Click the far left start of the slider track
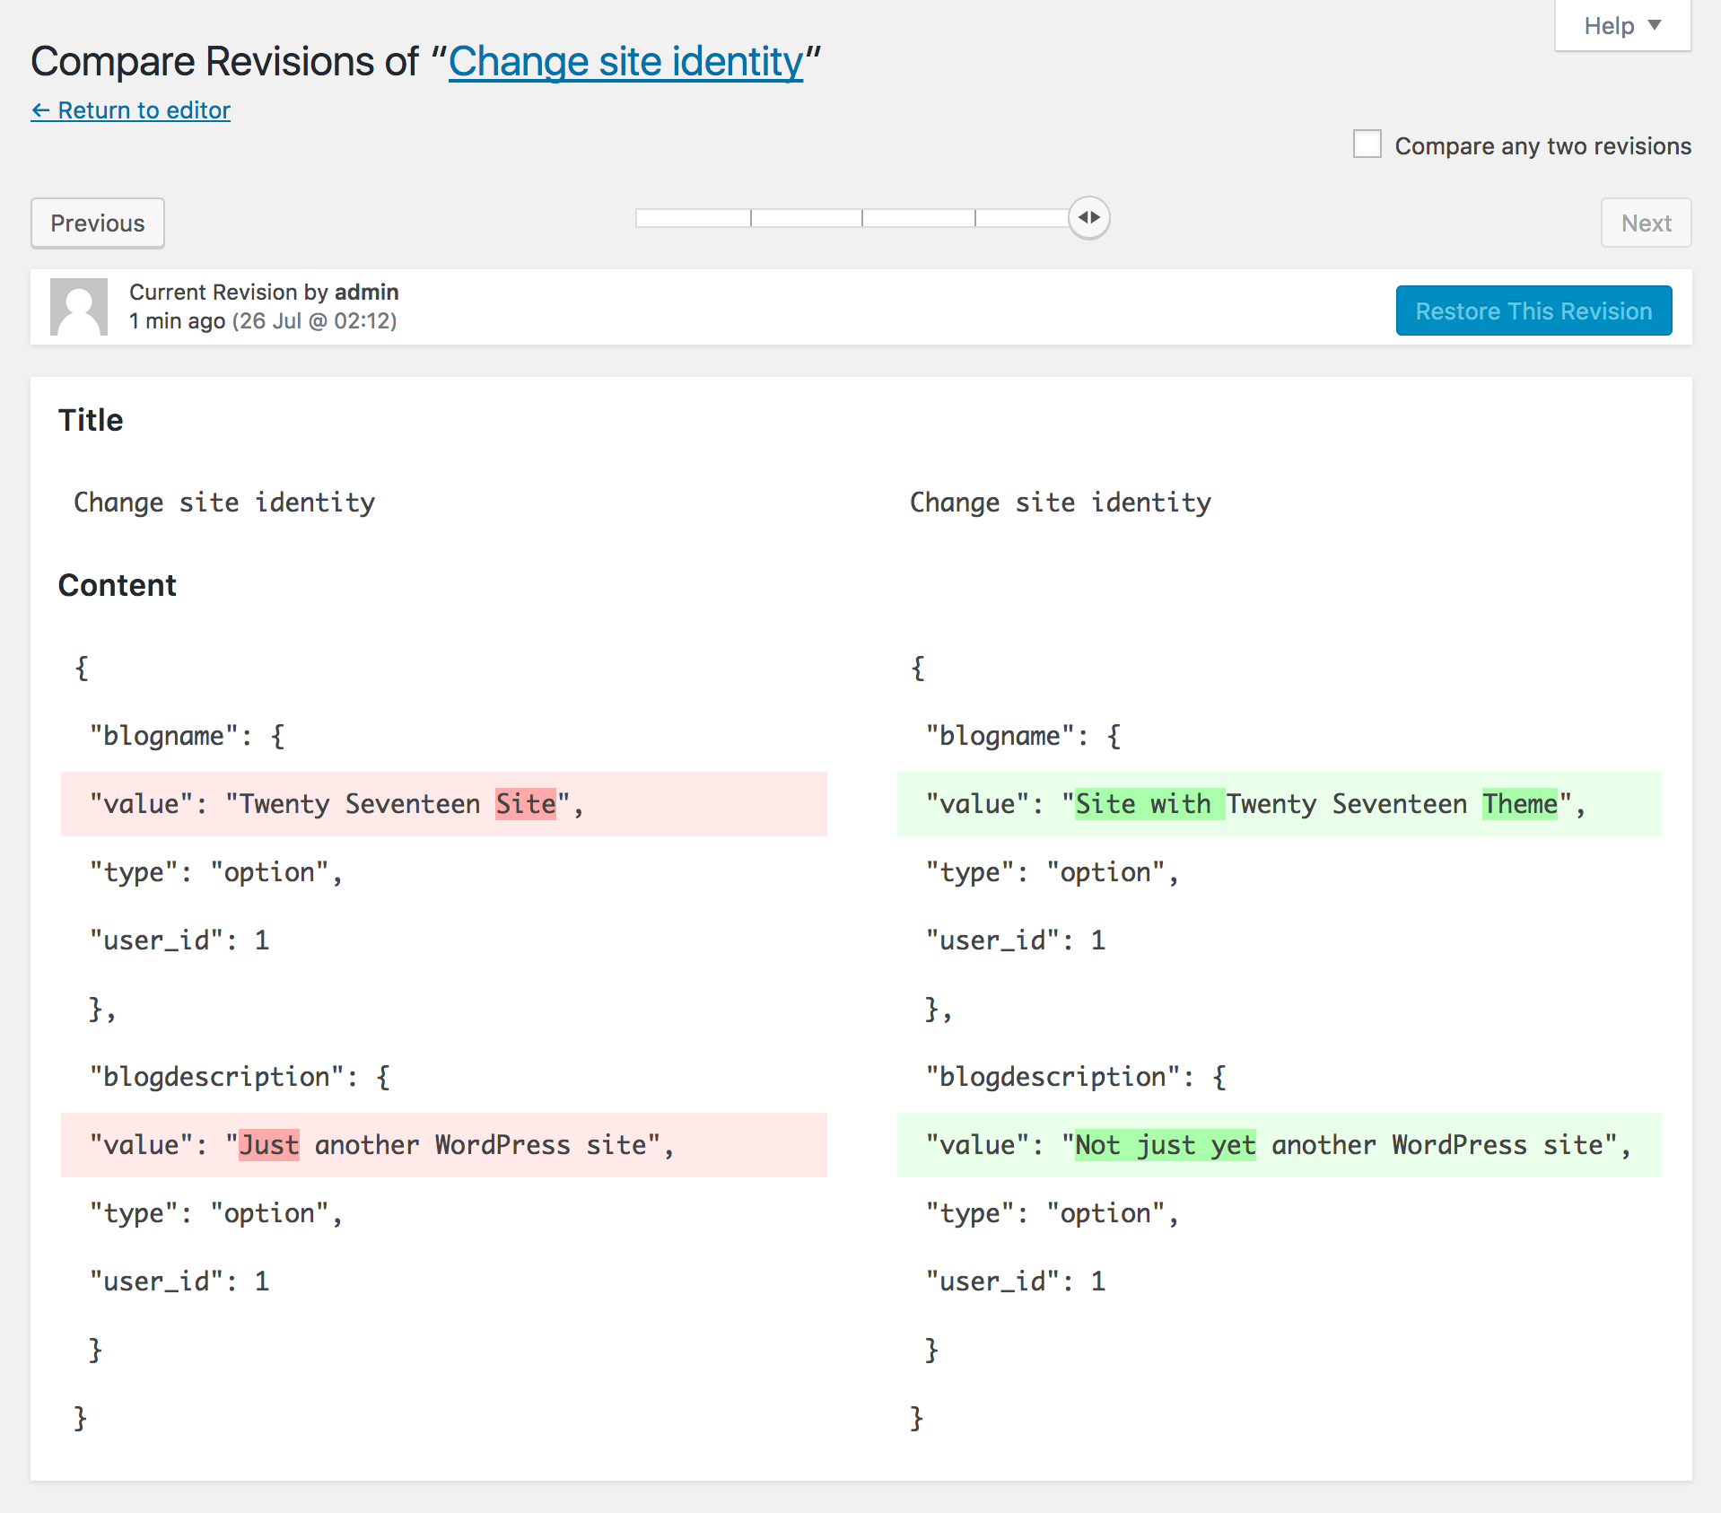1721x1513 pixels. point(639,218)
